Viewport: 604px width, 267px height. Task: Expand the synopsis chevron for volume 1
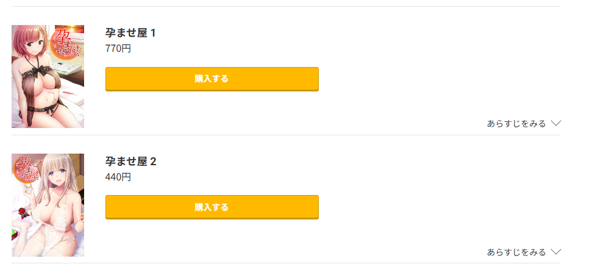coord(555,123)
